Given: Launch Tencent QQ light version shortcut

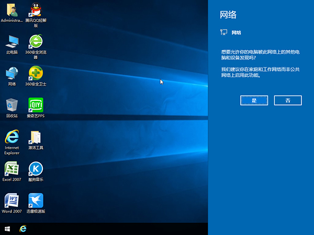Looking at the screenshot, I should click(36, 10).
